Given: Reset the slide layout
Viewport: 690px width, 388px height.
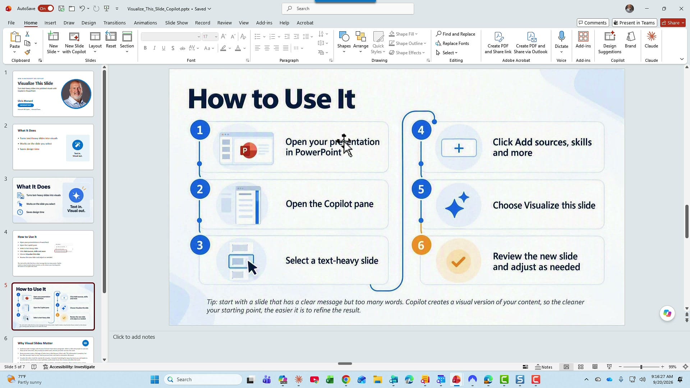Looking at the screenshot, I should [x=111, y=40].
